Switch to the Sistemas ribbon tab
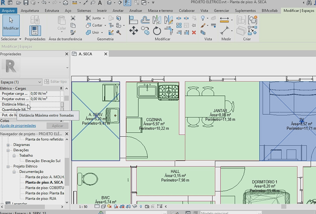This screenshot has width=316, height=214. [84, 11]
